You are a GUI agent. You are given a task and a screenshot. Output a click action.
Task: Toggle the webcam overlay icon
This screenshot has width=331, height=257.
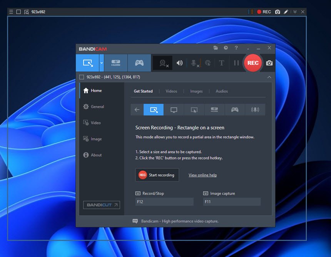point(162,63)
